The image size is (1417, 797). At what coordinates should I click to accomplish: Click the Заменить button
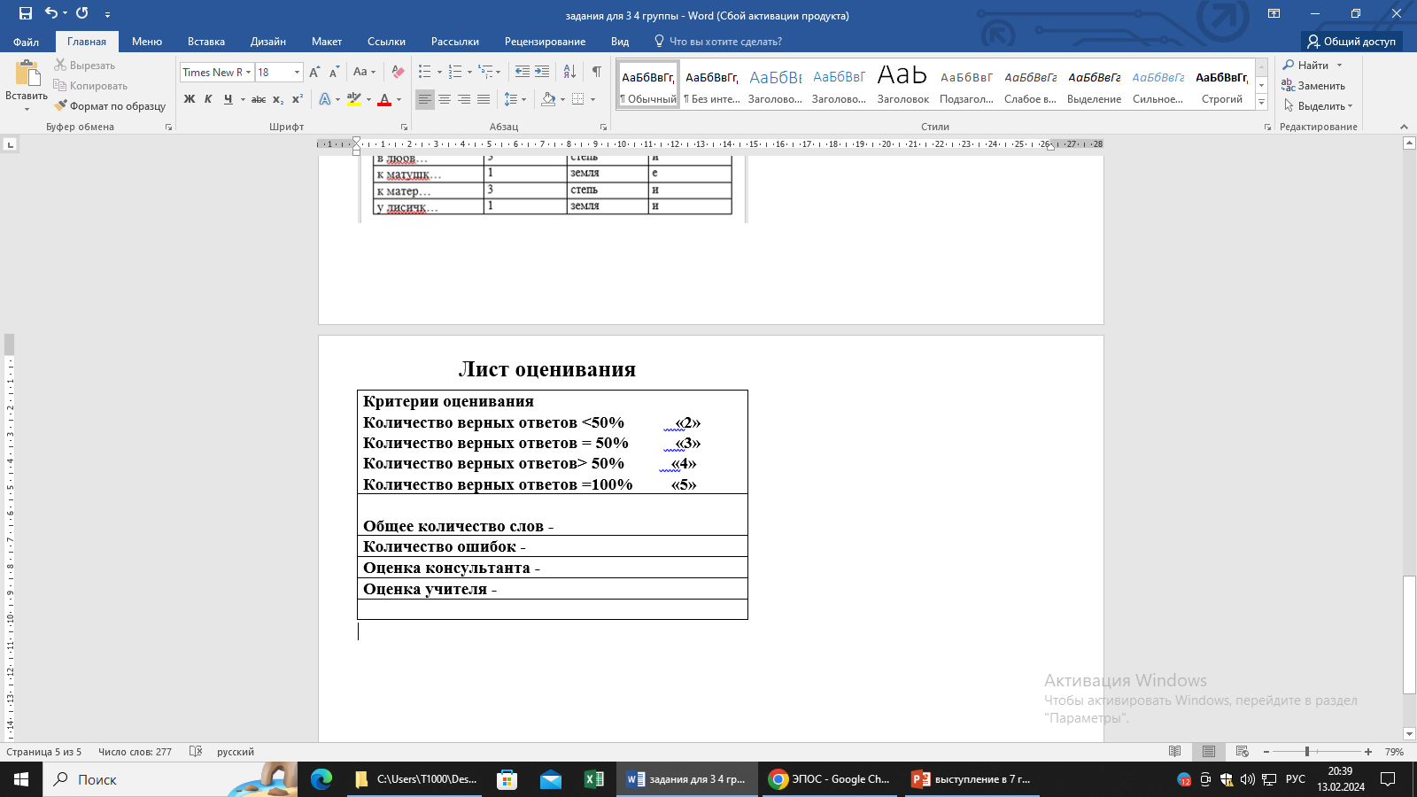tap(1314, 86)
